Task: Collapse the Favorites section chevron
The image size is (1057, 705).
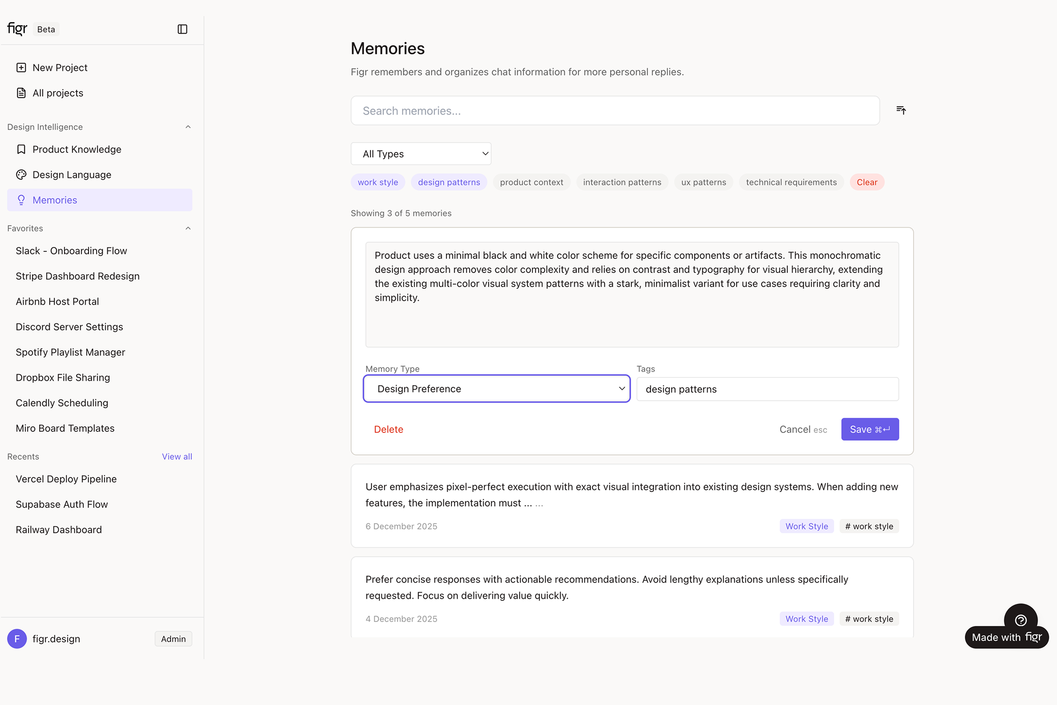Action: (188, 229)
